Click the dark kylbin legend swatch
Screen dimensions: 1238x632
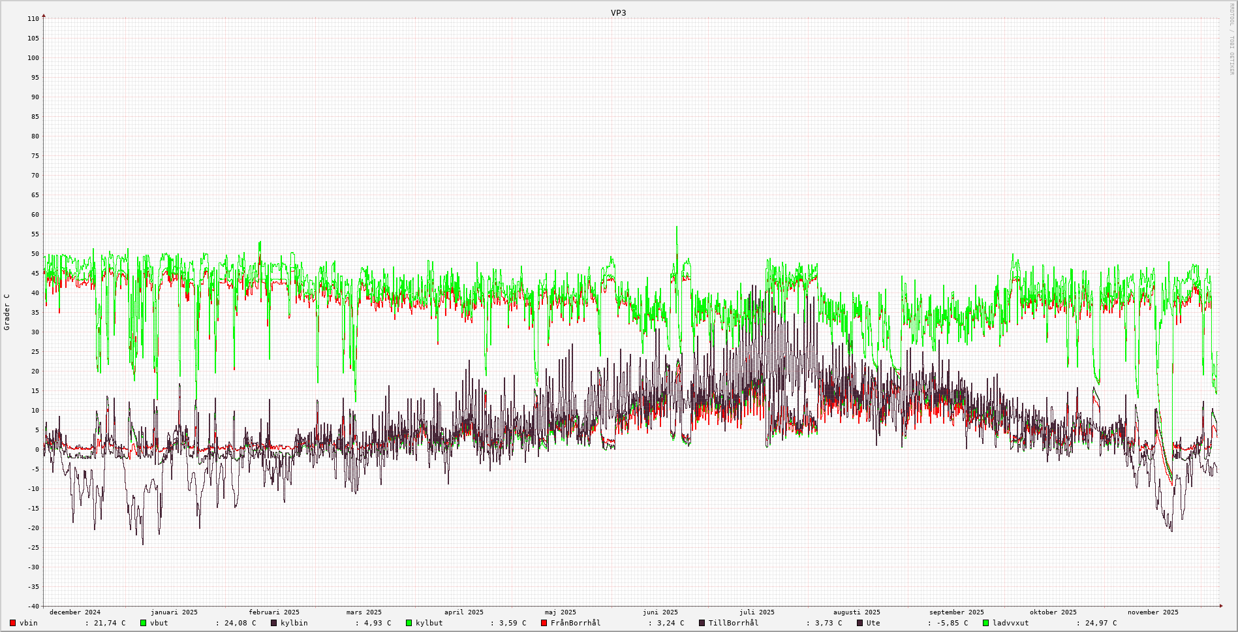coord(273,623)
